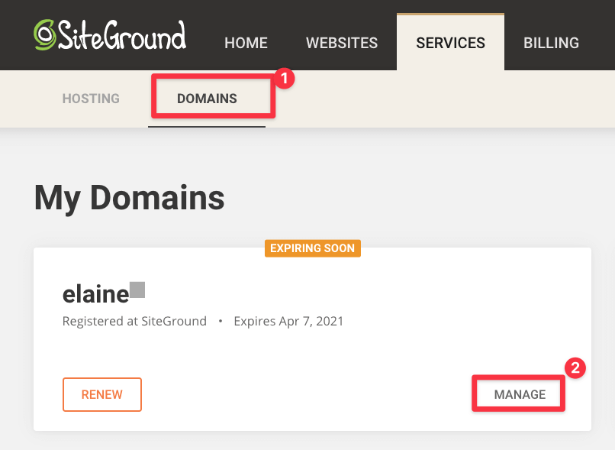Click the SiteGround logo
This screenshot has width=615, height=450.
tap(110, 35)
